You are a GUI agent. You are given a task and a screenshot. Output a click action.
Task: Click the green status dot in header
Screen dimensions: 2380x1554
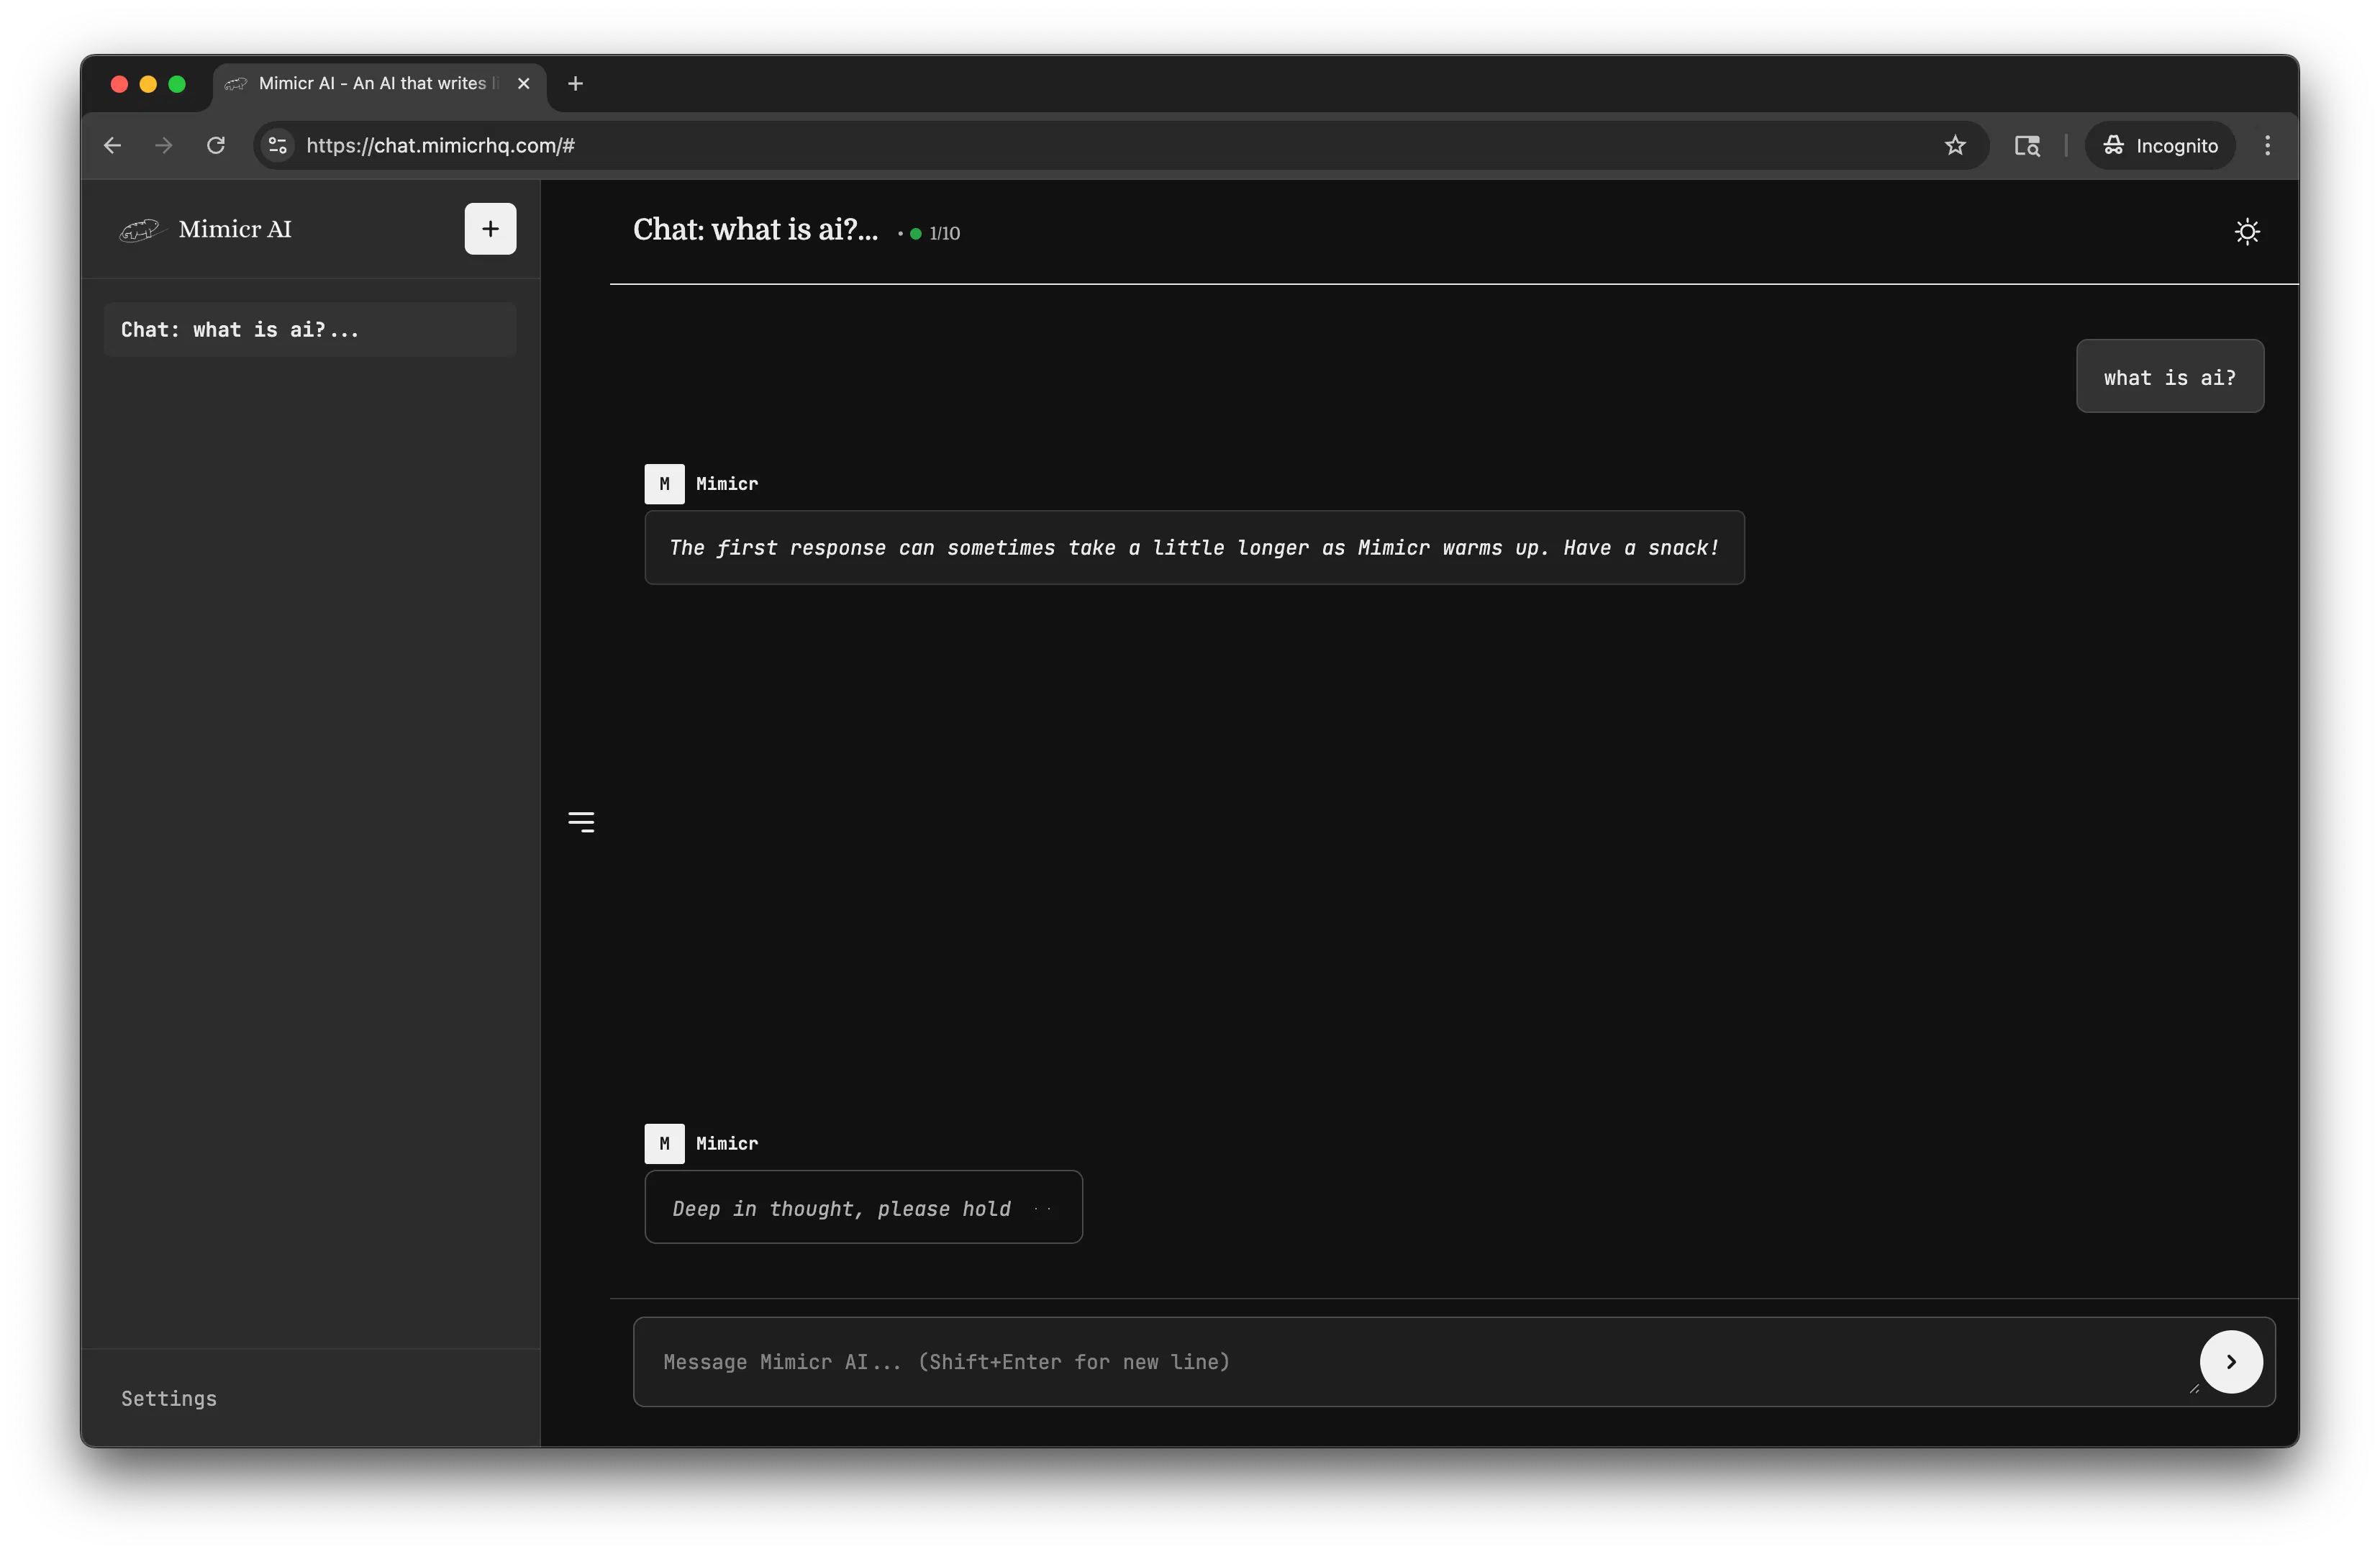(x=915, y=234)
